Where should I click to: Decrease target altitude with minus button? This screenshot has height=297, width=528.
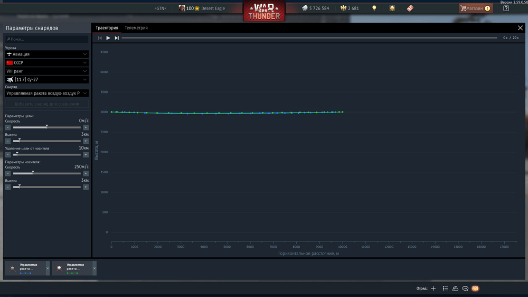(8, 141)
